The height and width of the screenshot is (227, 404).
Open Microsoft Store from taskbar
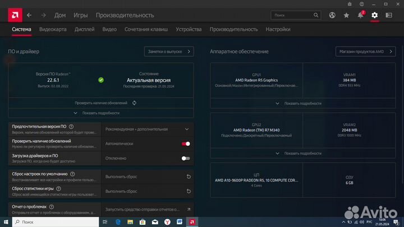(143, 222)
